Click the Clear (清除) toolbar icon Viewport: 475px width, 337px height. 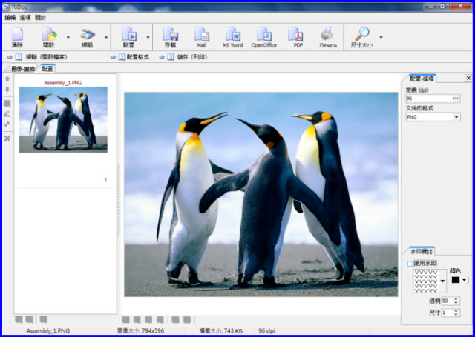[x=17, y=36]
